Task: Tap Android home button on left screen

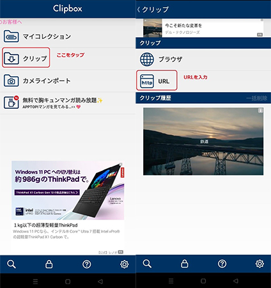Action: click(68, 282)
